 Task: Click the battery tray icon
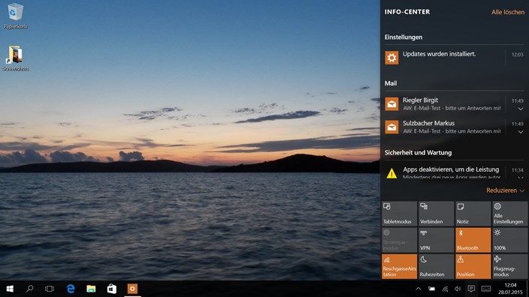[x=431, y=289]
